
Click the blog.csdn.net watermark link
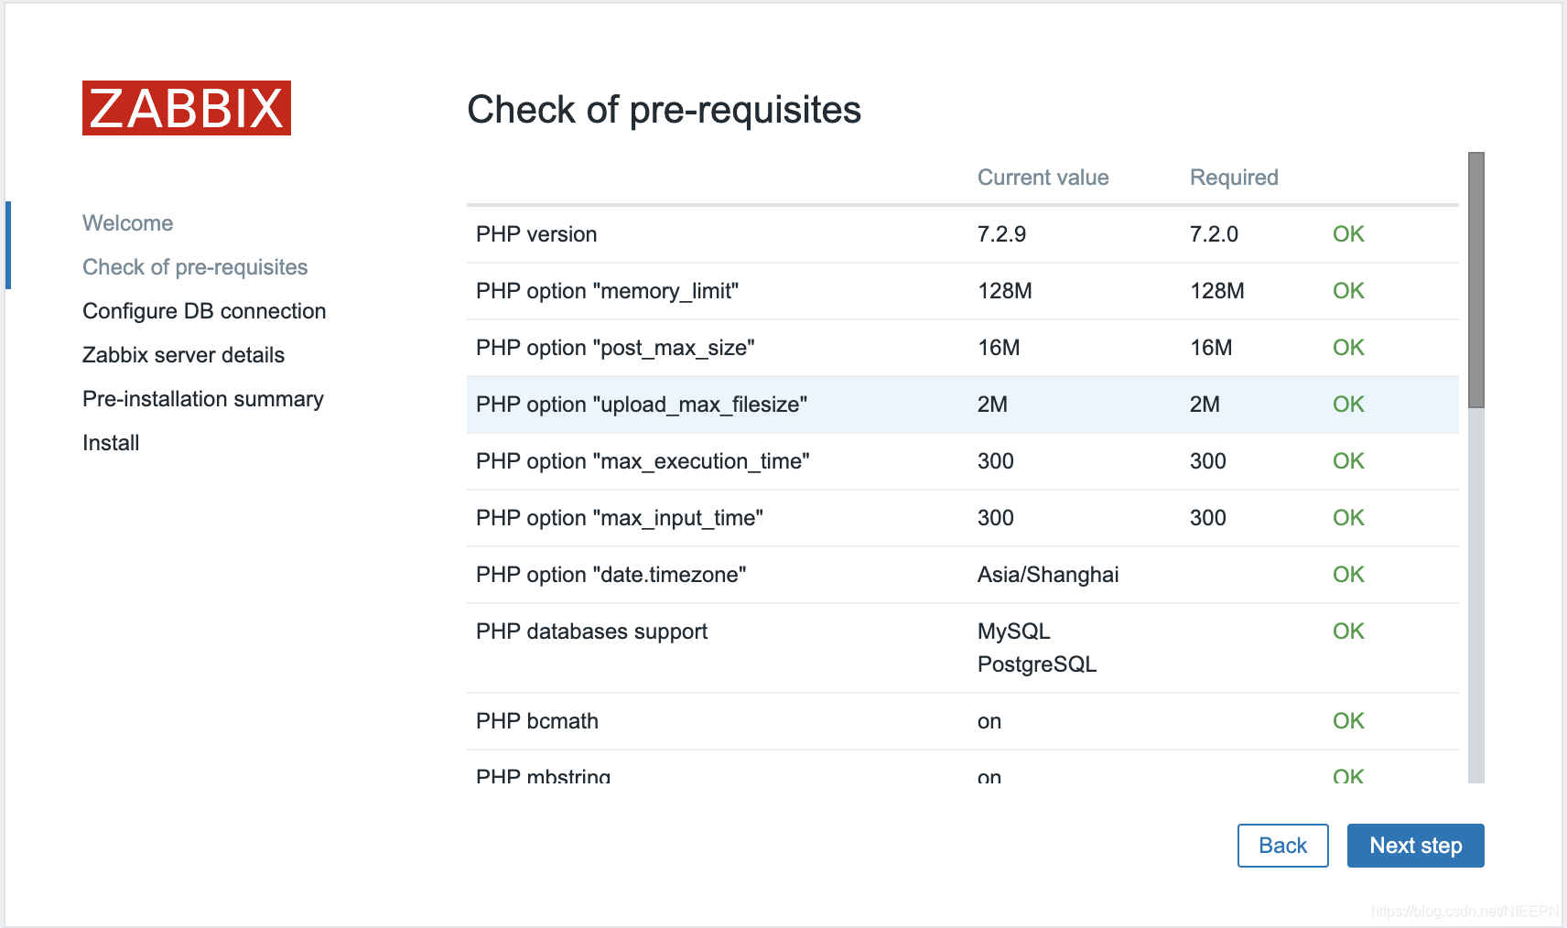point(1463,912)
